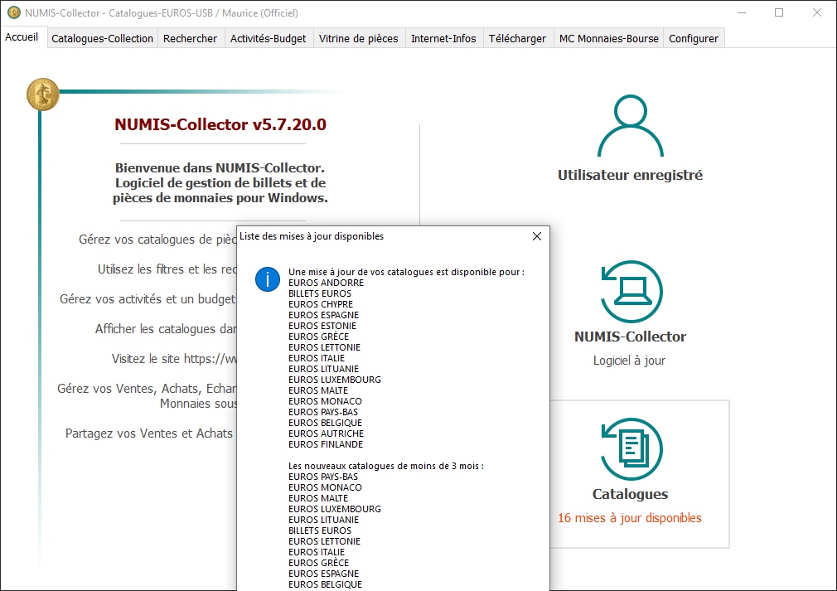Click the app icon in the title bar
This screenshot has height=591, width=837.
pos(13,12)
